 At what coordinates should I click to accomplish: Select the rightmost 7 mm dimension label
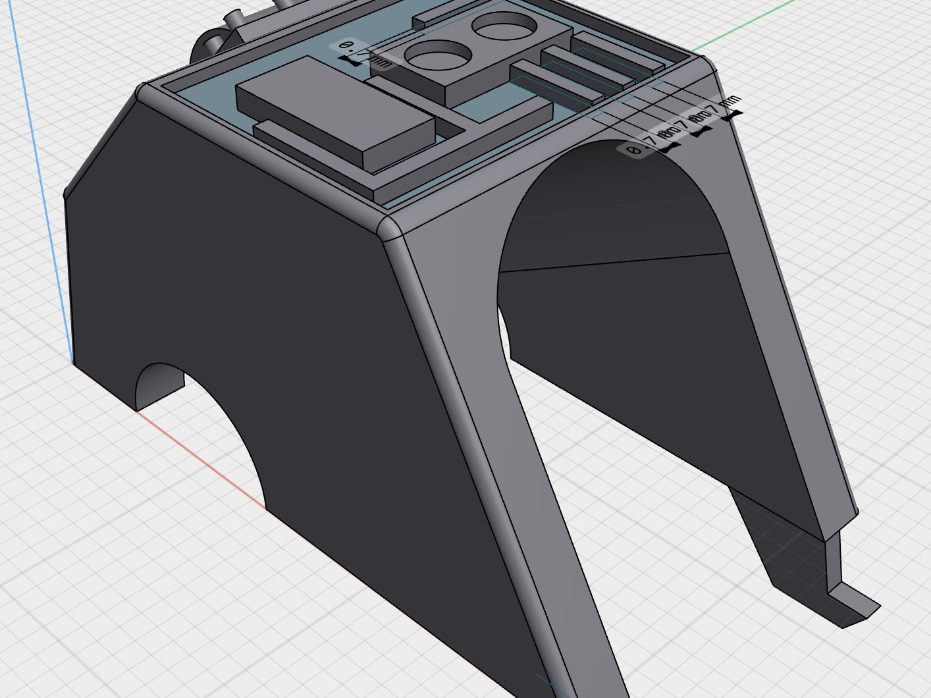coord(723,105)
